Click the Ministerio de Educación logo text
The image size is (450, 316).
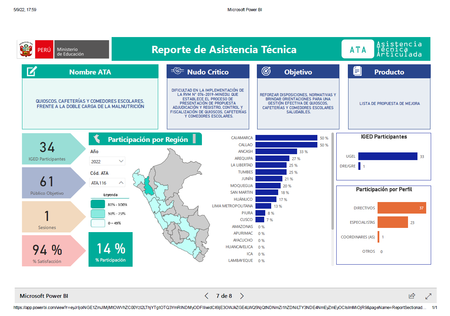(x=70, y=52)
